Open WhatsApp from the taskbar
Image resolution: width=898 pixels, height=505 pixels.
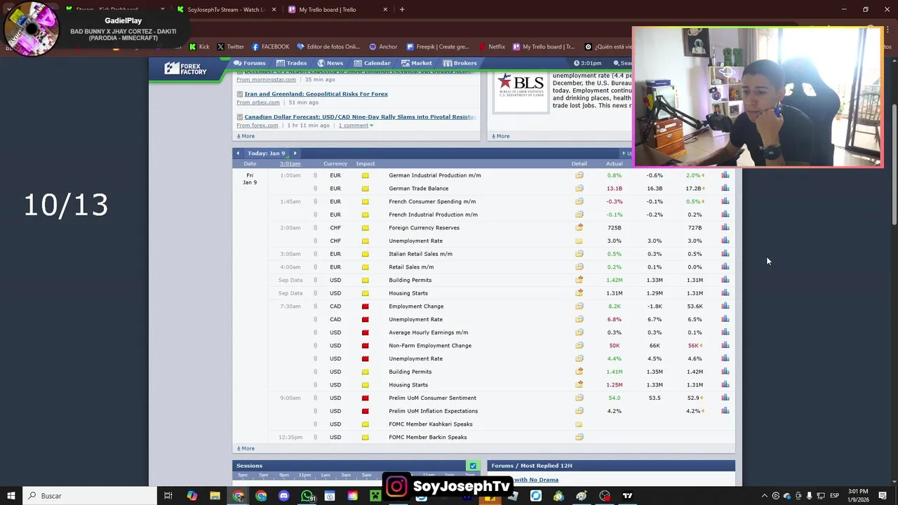point(307,496)
